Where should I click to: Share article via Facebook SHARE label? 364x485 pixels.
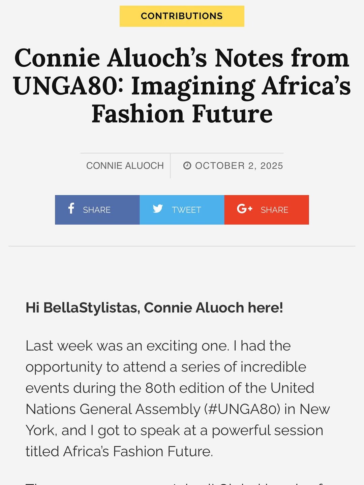[x=97, y=210]
